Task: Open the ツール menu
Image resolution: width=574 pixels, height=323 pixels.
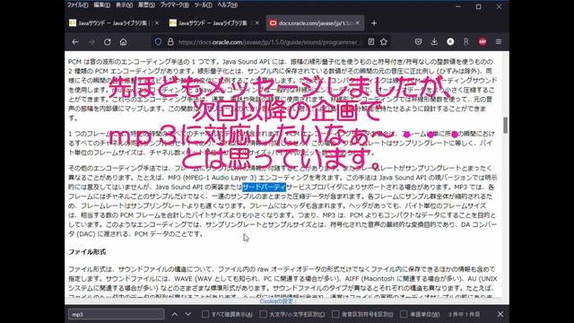Action: [x=203, y=4]
